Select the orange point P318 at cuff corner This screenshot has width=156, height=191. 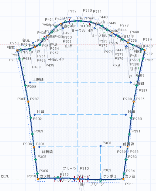[38, 179]
